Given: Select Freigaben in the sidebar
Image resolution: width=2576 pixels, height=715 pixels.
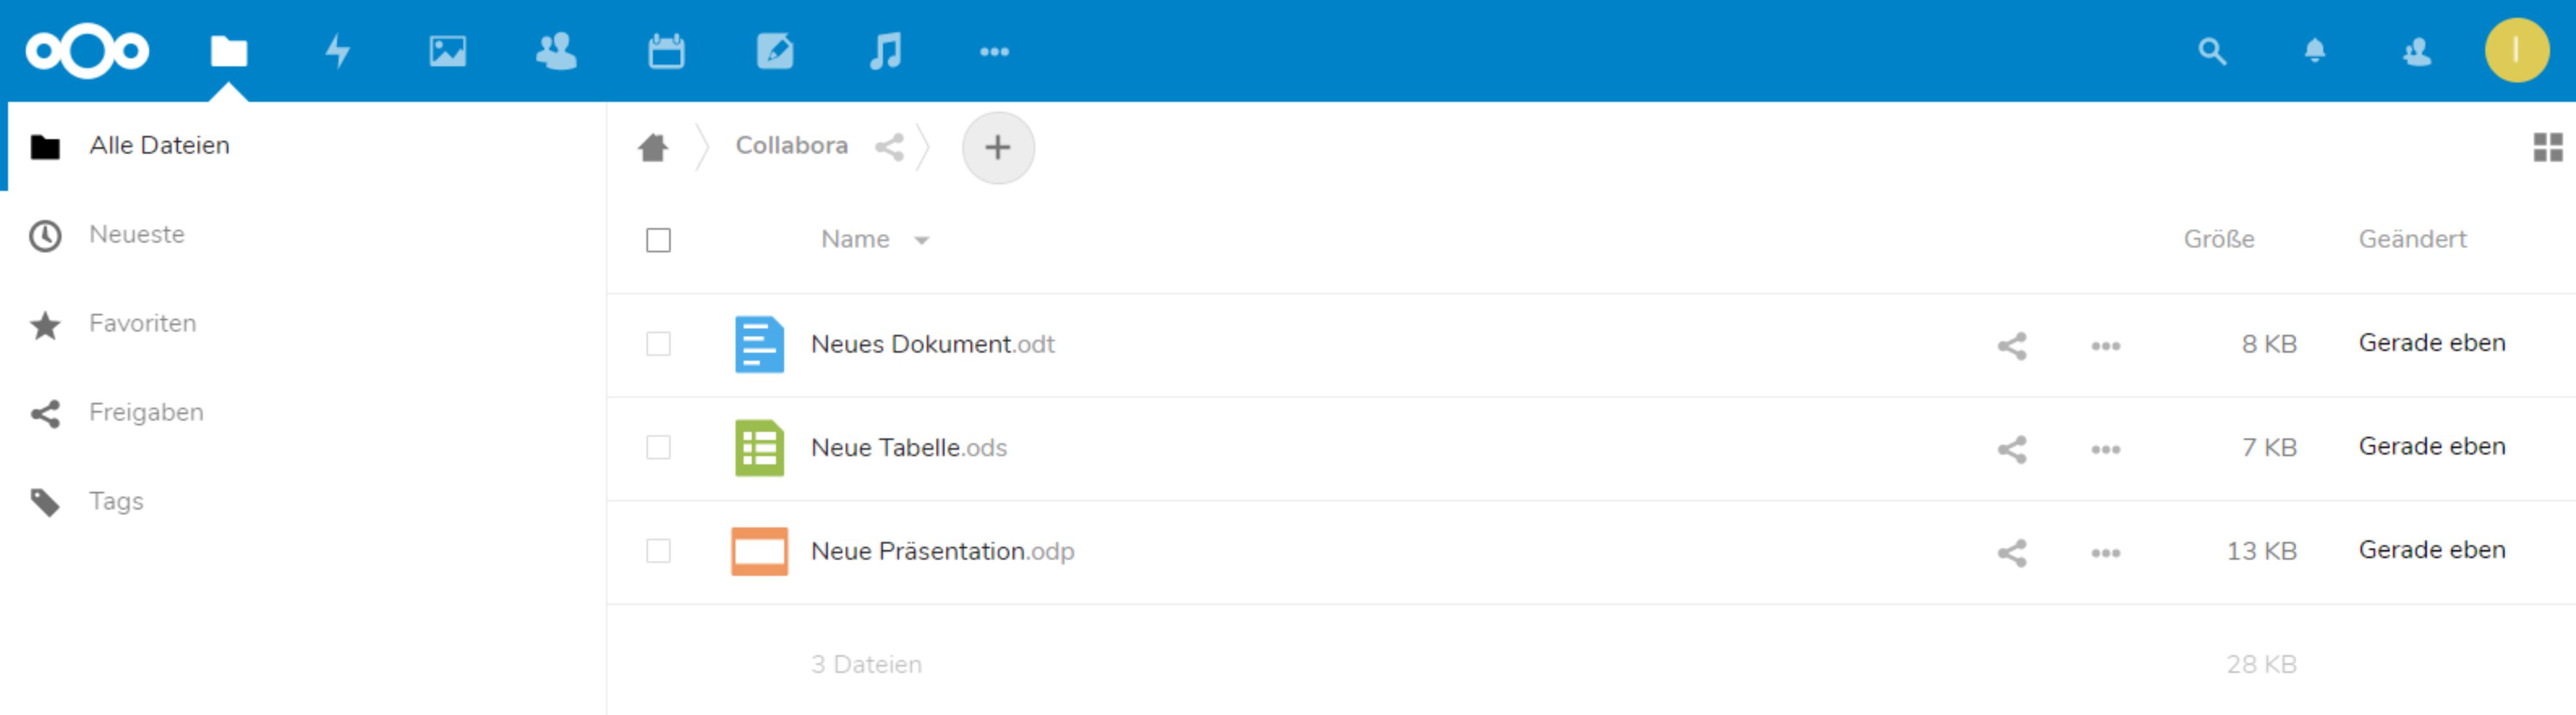Looking at the screenshot, I should click(x=146, y=413).
